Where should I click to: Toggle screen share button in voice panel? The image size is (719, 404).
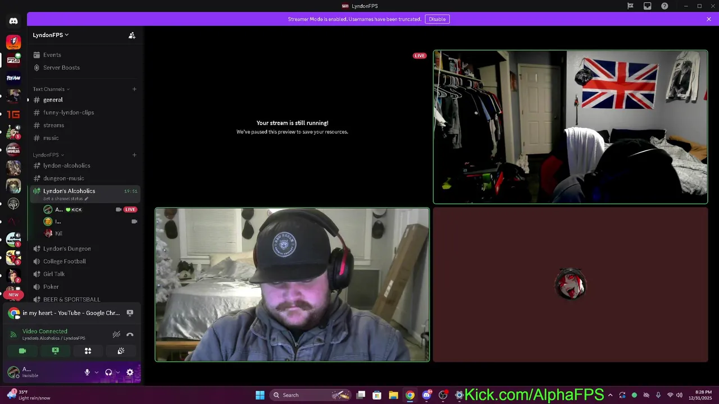(x=55, y=351)
